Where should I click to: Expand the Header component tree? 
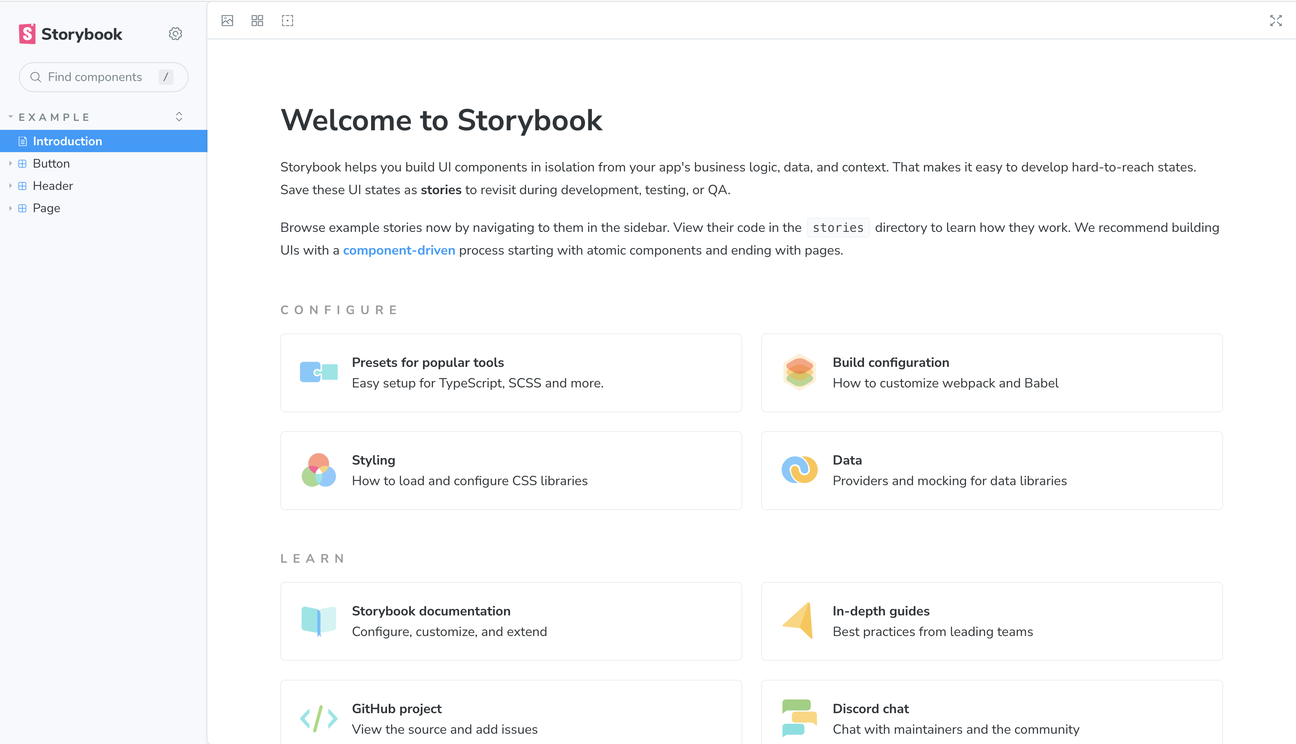(10, 186)
